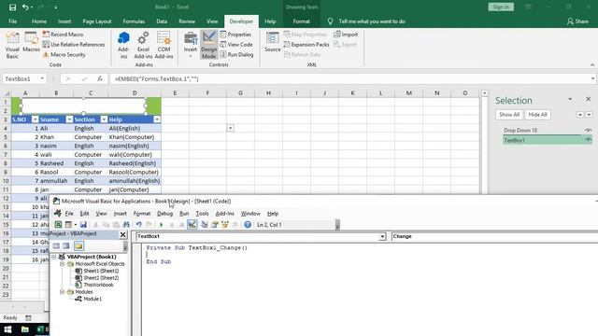Collapse VBAProject (Book1) tree node
The height and width of the screenshot is (336, 598).
coord(54,258)
